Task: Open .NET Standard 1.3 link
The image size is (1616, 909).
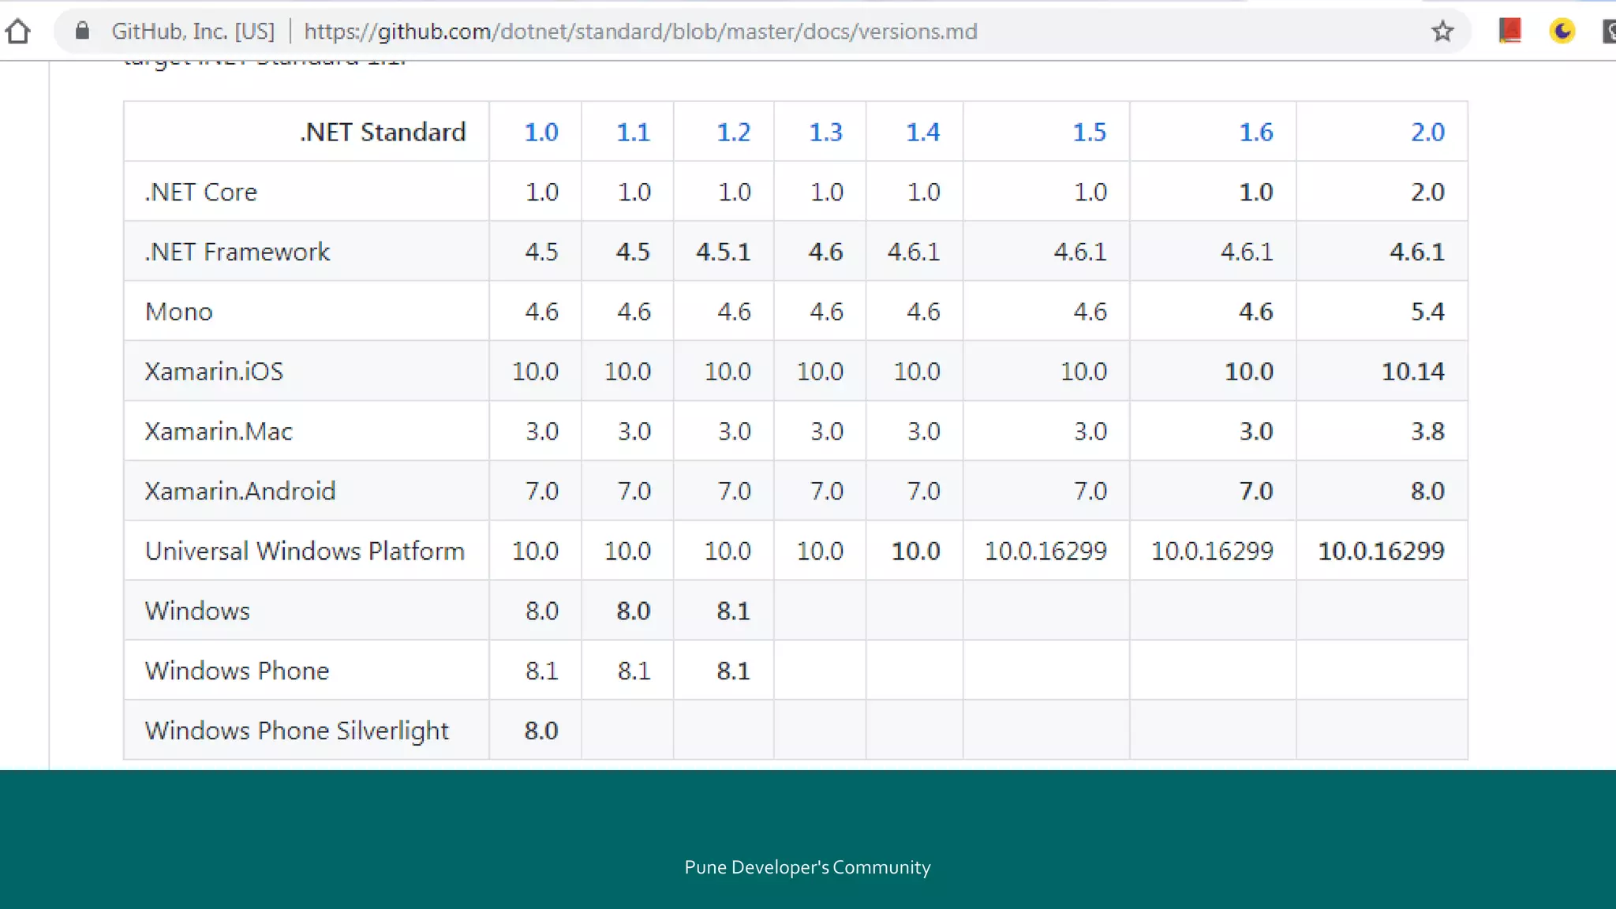Action: click(x=826, y=132)
